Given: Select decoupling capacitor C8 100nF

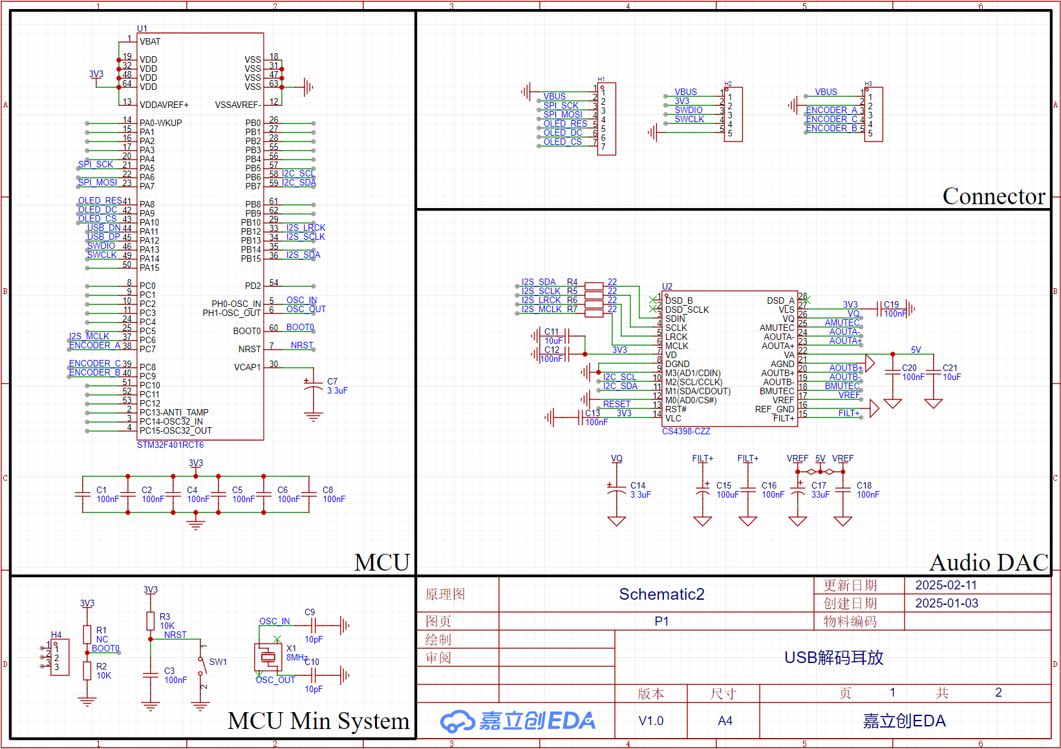Looking at the screenshot, I should (309, 494).
